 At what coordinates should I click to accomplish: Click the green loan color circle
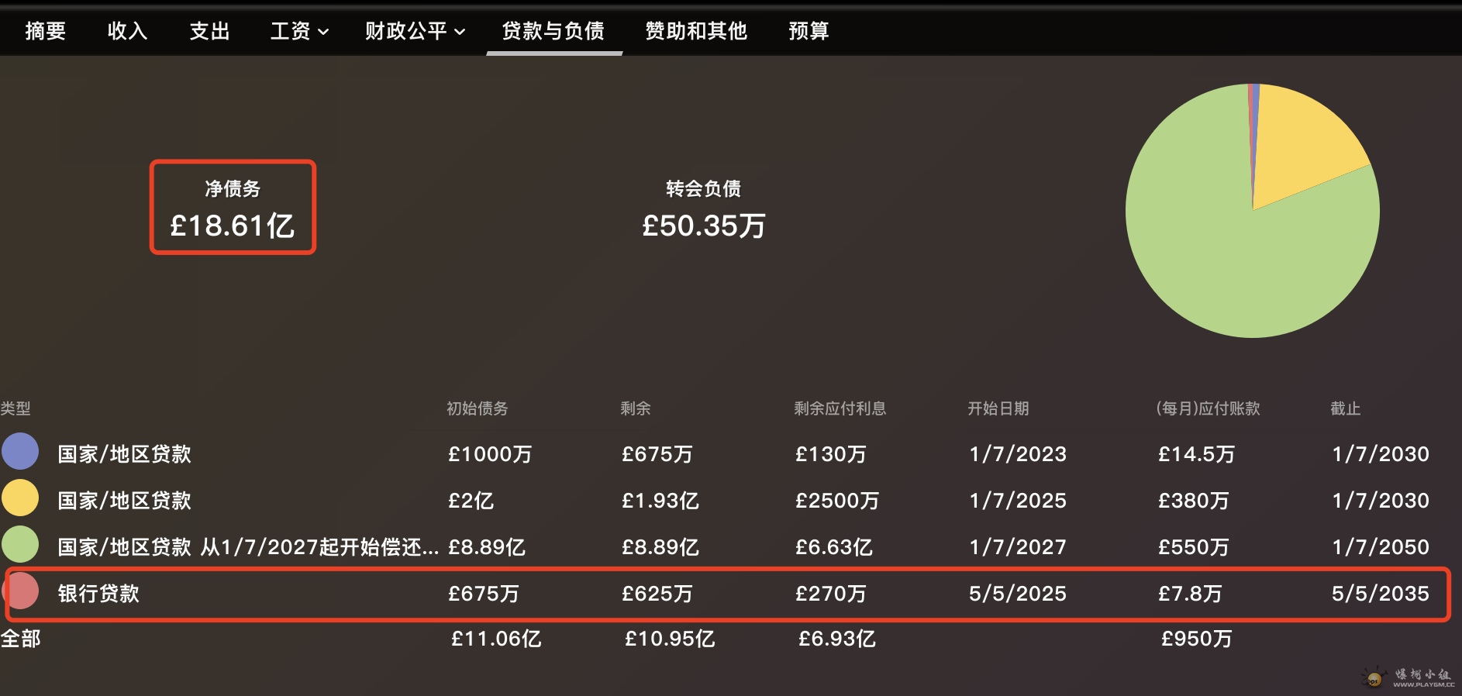coord(20,545)
